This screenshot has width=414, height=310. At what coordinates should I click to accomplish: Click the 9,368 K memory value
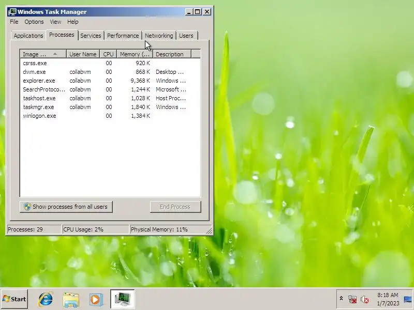coord(140,81)
